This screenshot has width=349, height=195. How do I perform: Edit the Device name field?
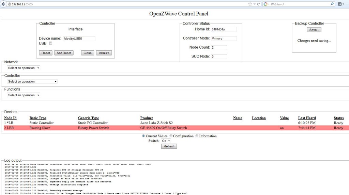tap(79, 38)
